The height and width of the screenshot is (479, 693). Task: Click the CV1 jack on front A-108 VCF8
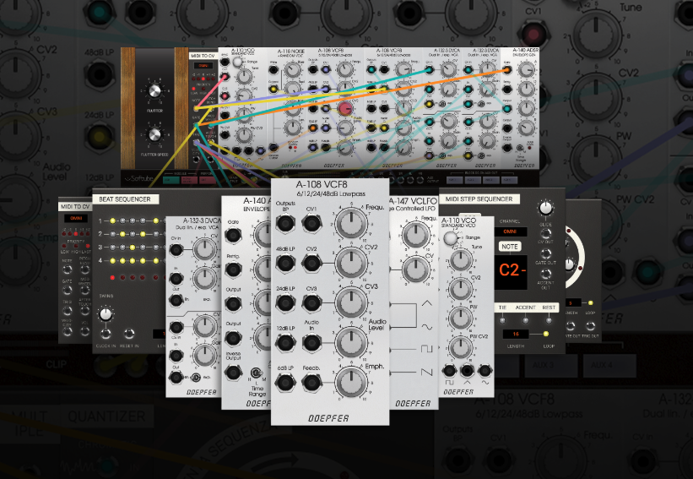click(311, 223)
